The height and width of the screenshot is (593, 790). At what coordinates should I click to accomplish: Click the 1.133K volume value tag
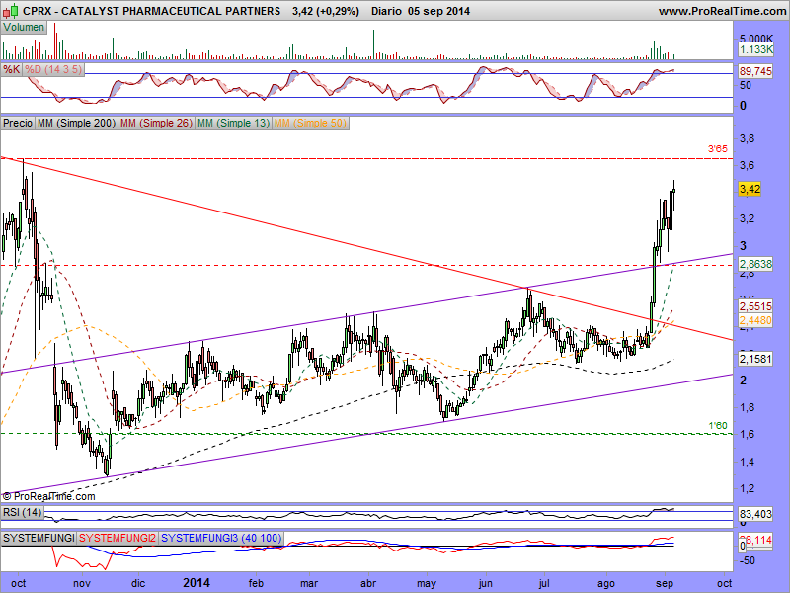click(755, 49)
